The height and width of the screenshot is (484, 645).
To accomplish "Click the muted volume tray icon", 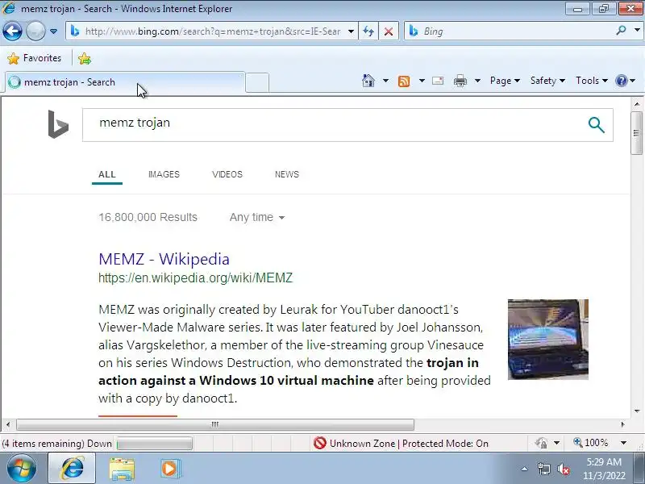I will 564,469.
